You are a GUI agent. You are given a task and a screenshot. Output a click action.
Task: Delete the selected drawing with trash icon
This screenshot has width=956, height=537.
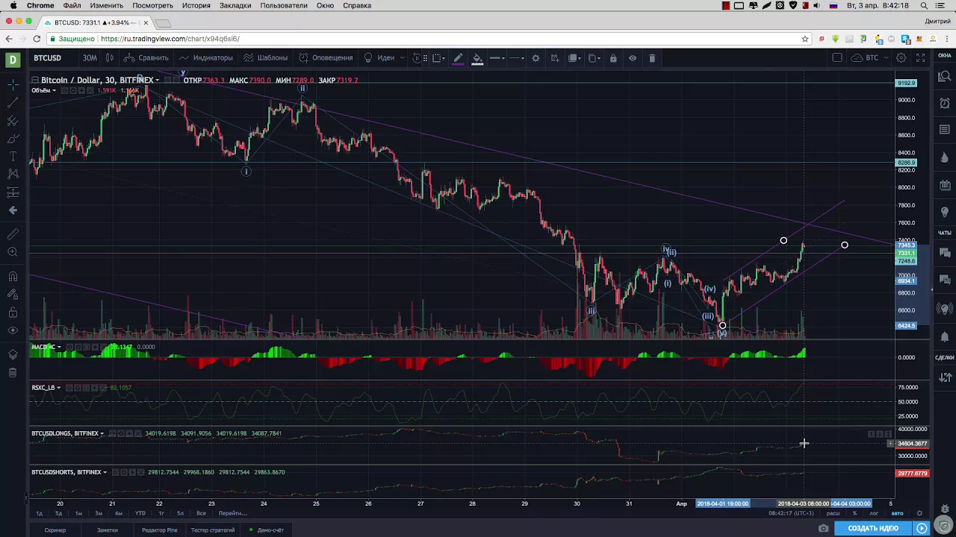pyautogui.click(x=652, y=57)
